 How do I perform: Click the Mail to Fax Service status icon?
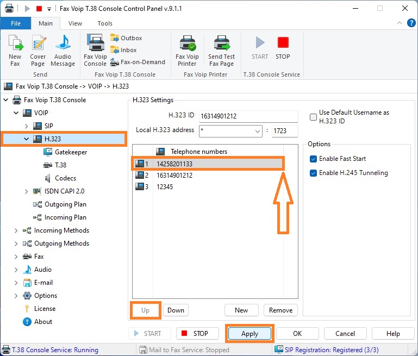[144, 350]
